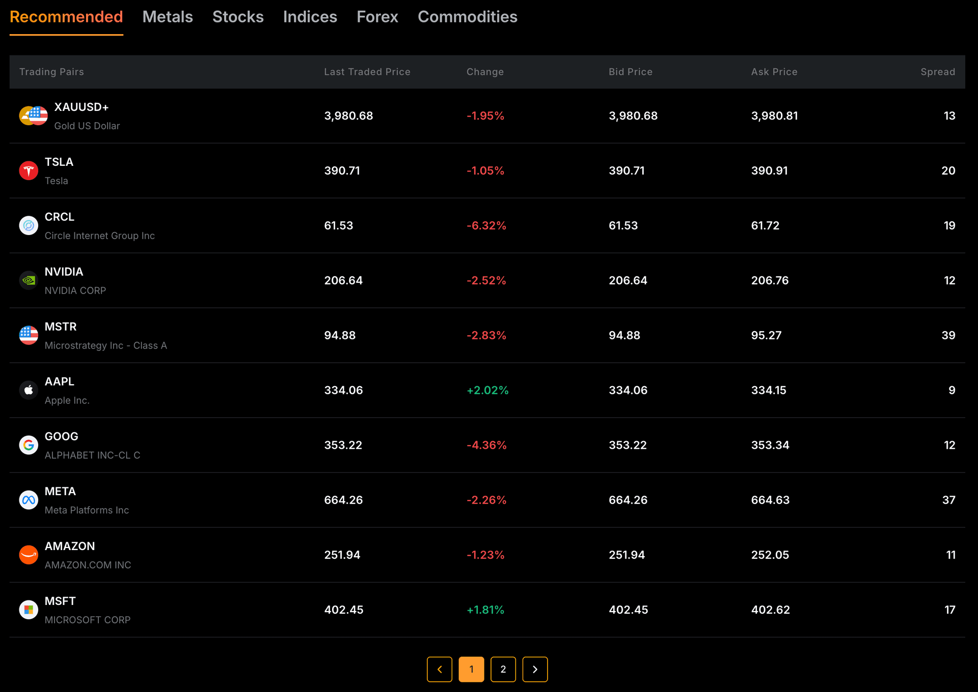Screen dimensions: 978x692
Task: Click the Ask Price column header
Action: (774, 72)
